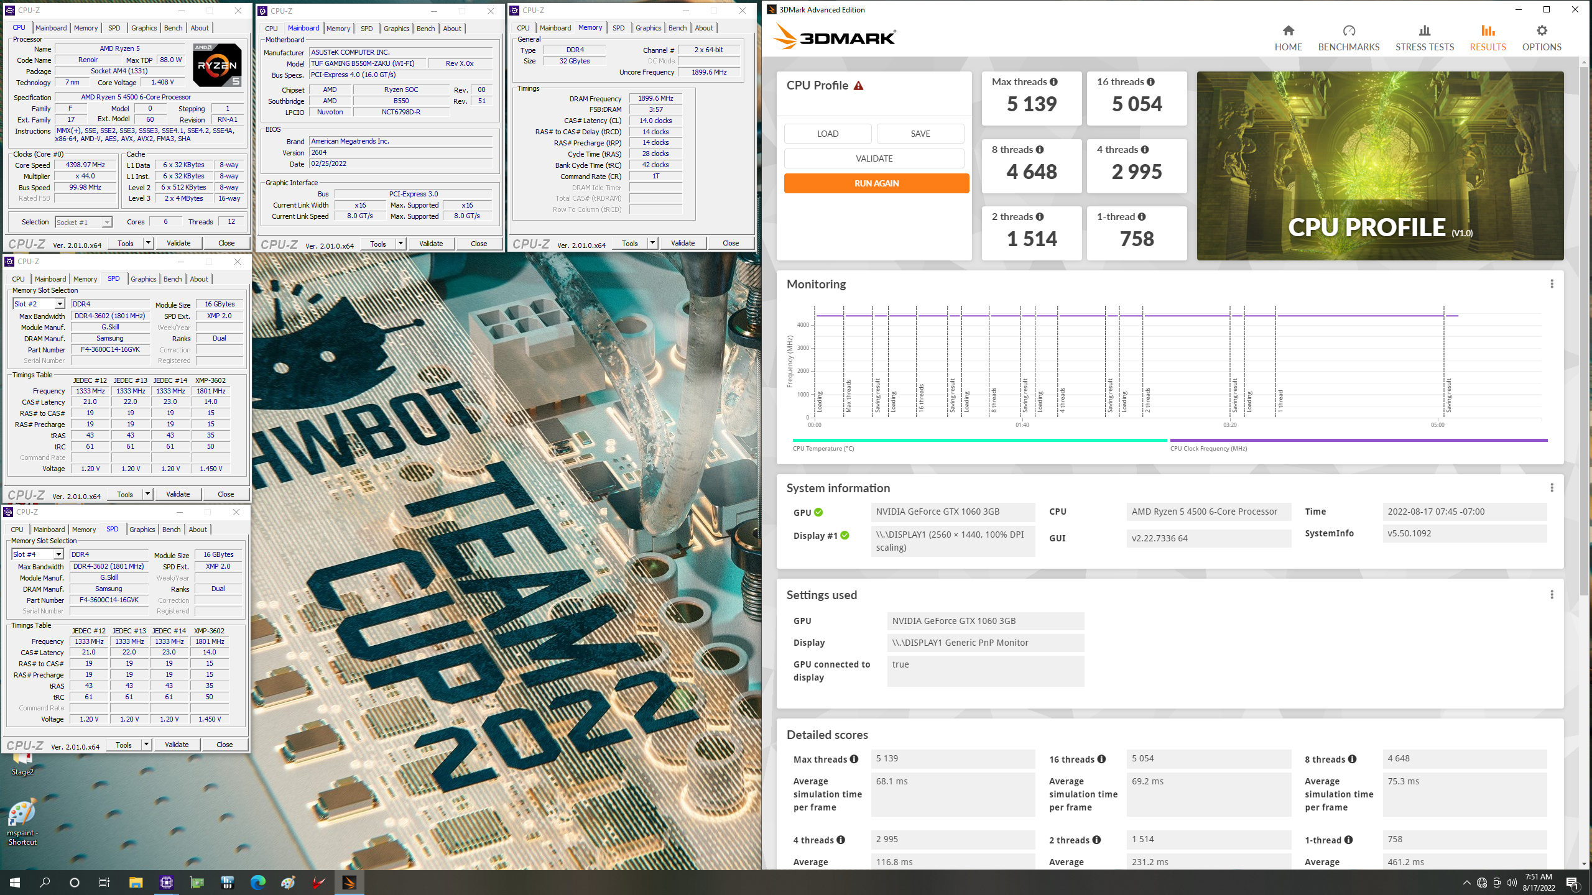
Task: Expand Tools dropdown in CPU-Z Slot #4 window
Action: pos(146,745)
